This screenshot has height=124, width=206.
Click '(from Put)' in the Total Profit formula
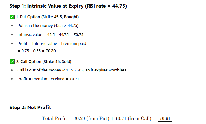pos(98,119)
